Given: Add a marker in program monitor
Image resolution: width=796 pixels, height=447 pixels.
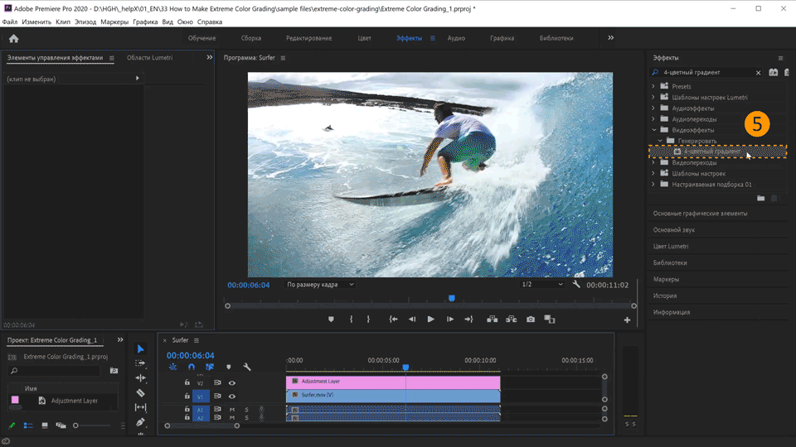Looking at the screenshot, I should 331,320.
